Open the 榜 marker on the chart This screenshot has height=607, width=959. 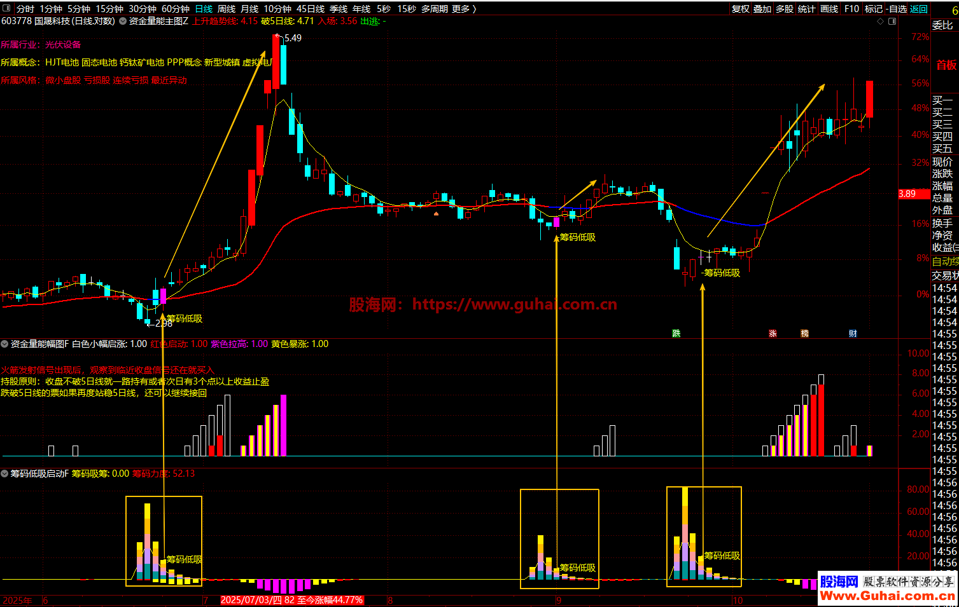(804, 334)
